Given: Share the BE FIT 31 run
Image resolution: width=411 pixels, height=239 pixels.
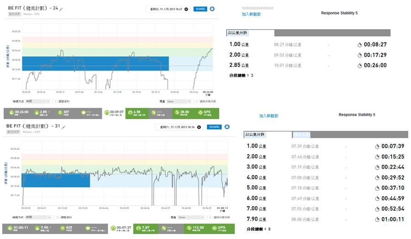Looking at the screenshot, I should [x=215, y=127].
